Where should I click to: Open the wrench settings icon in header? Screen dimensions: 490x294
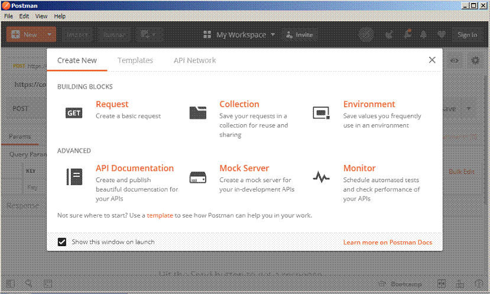407,34
